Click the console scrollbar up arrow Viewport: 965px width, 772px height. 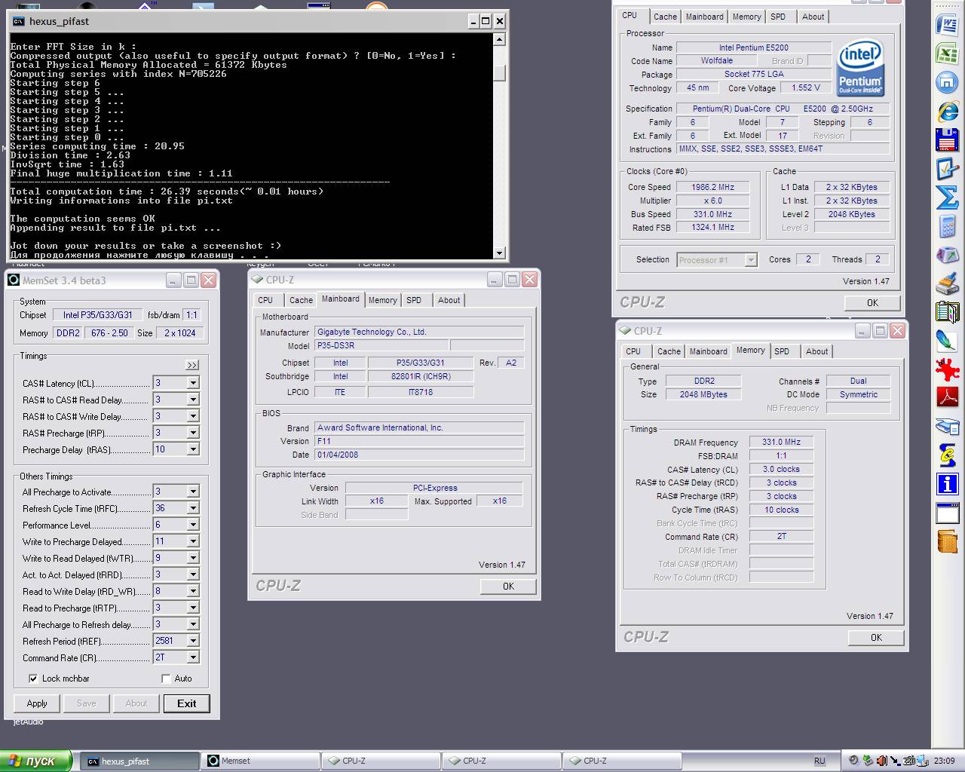pos(499,39)
